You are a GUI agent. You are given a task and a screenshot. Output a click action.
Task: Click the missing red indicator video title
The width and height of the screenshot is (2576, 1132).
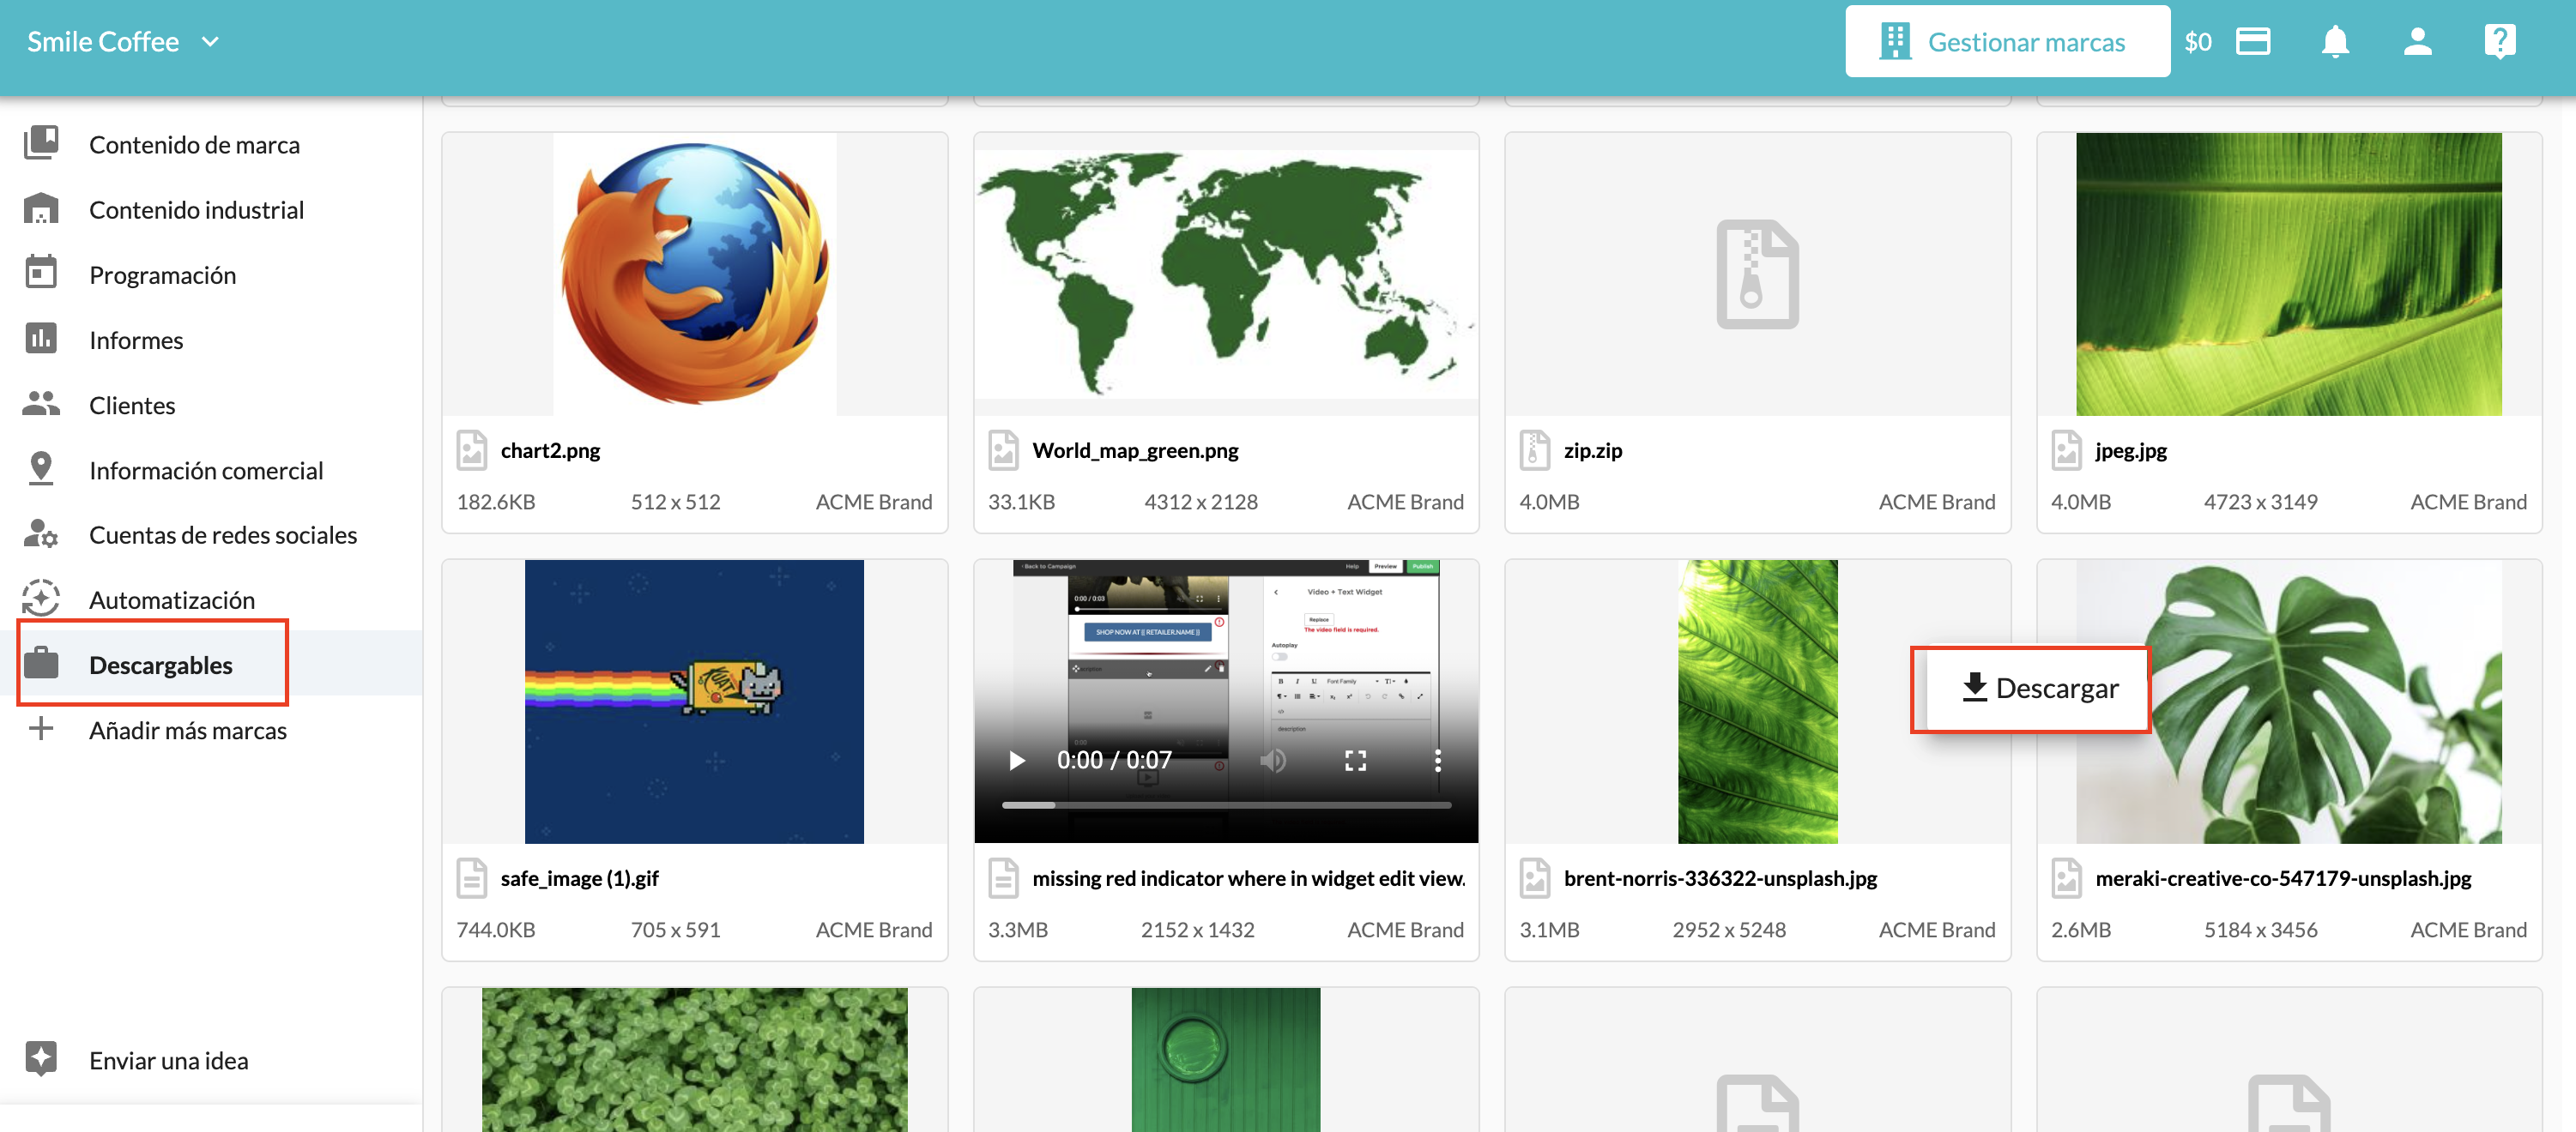[1249, 877]
